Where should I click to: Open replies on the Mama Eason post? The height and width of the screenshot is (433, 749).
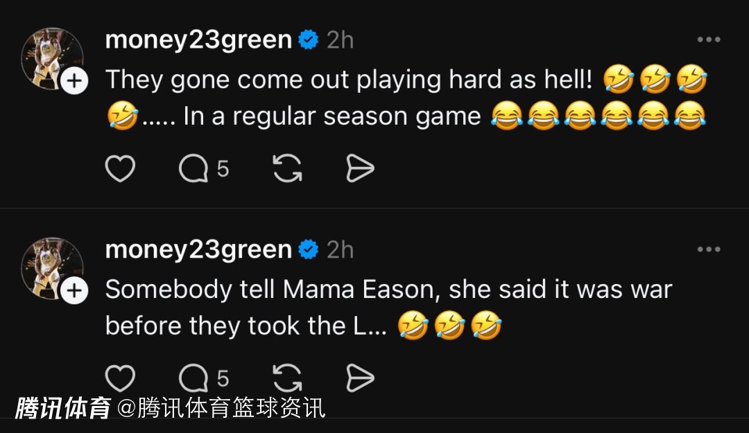click(203, 378)
